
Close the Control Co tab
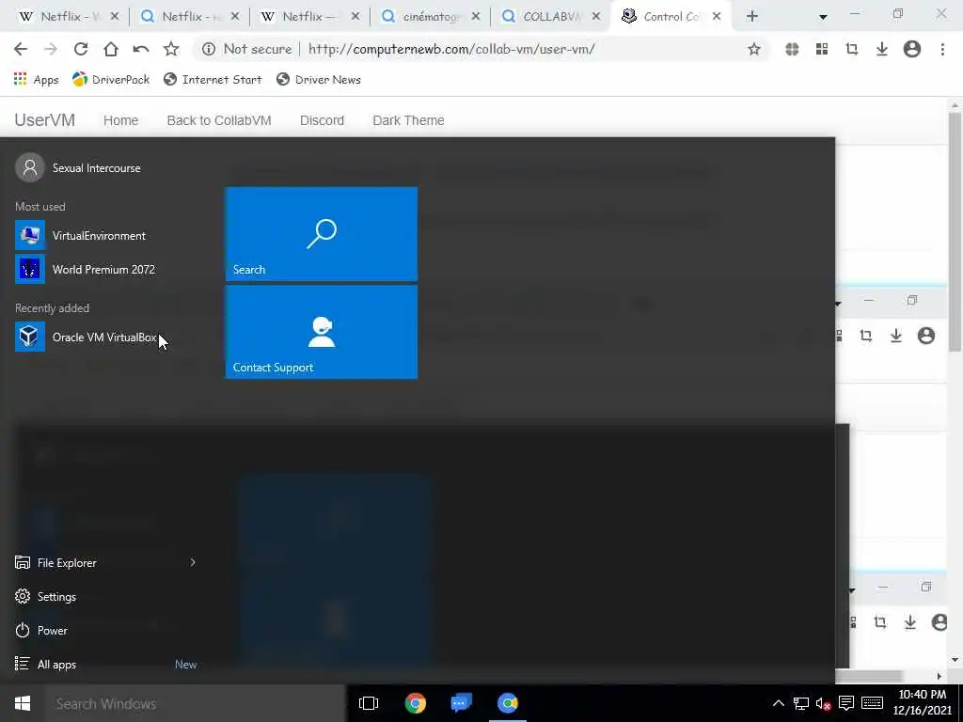717,17
